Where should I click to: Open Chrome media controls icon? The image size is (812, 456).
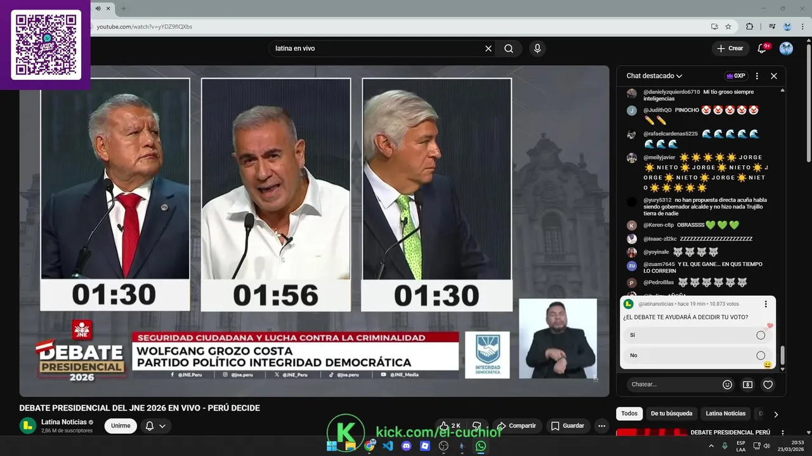point(772,27)
